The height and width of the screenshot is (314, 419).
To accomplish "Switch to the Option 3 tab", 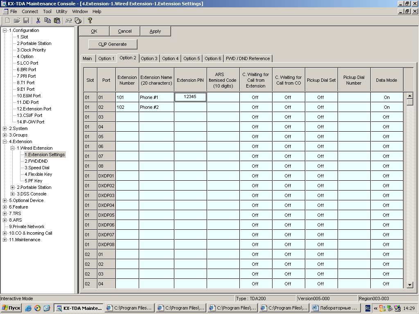I will point(149,58).
